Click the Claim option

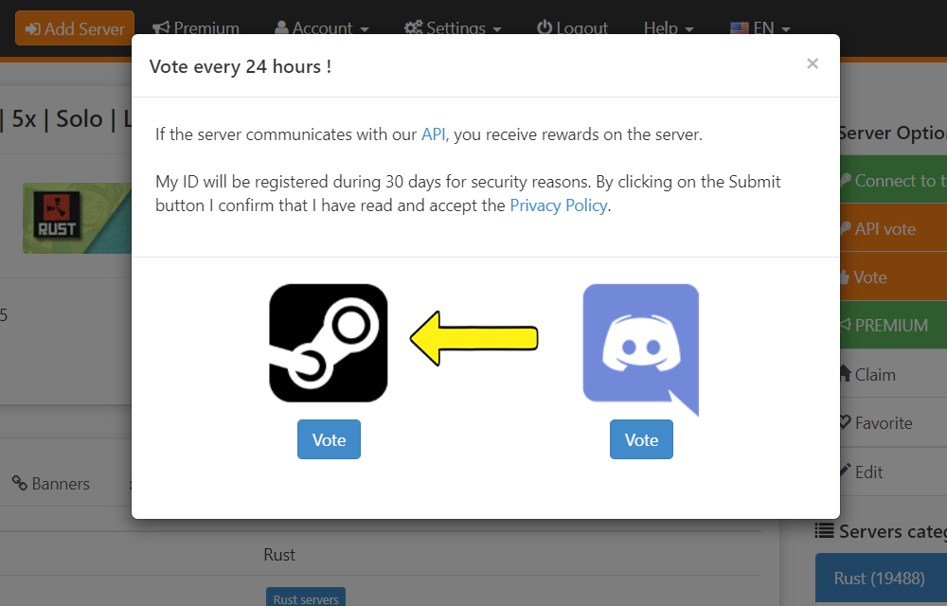click(893, 374)
